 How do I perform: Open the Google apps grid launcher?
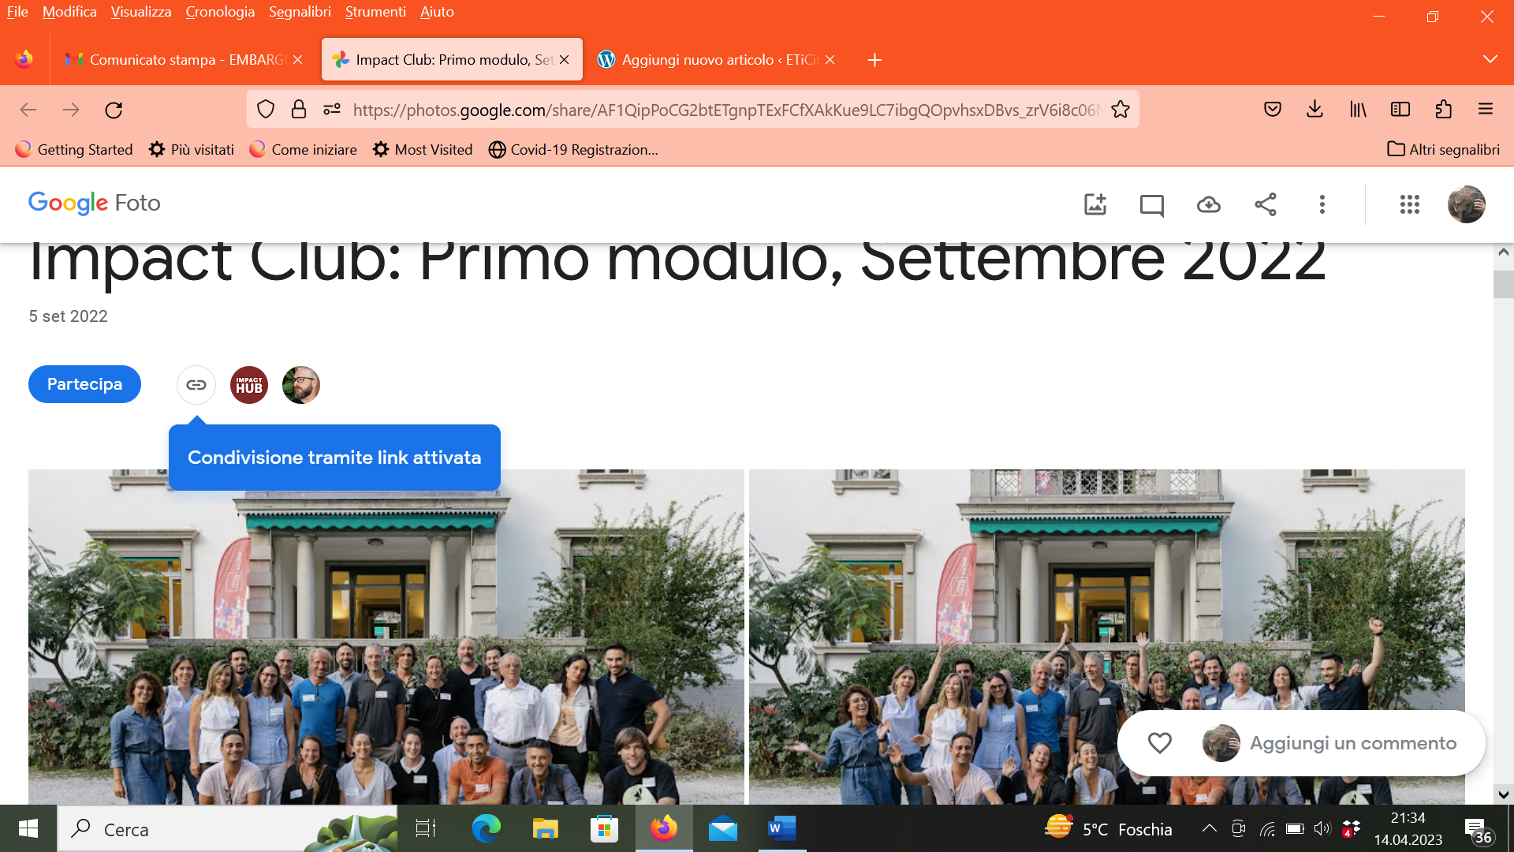point(1410,204)
